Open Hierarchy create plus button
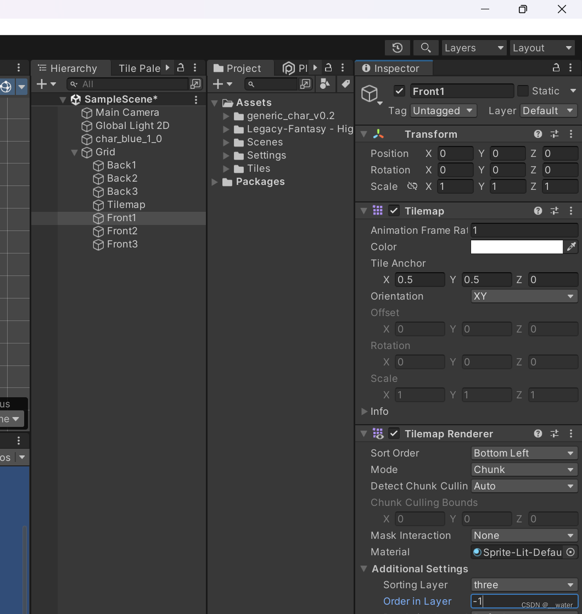Viewport: 582px width, 614px height. pyautogui.click(x=46, y=84)
